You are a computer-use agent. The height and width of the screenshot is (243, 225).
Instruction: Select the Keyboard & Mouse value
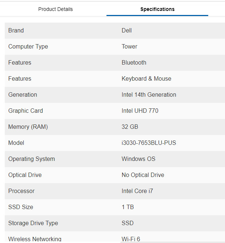point(147,79)
